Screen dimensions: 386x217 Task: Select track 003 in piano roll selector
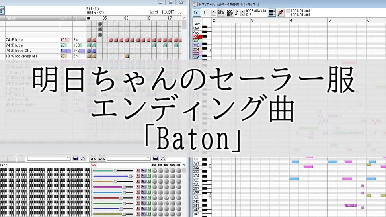click(x=197, y=45)
